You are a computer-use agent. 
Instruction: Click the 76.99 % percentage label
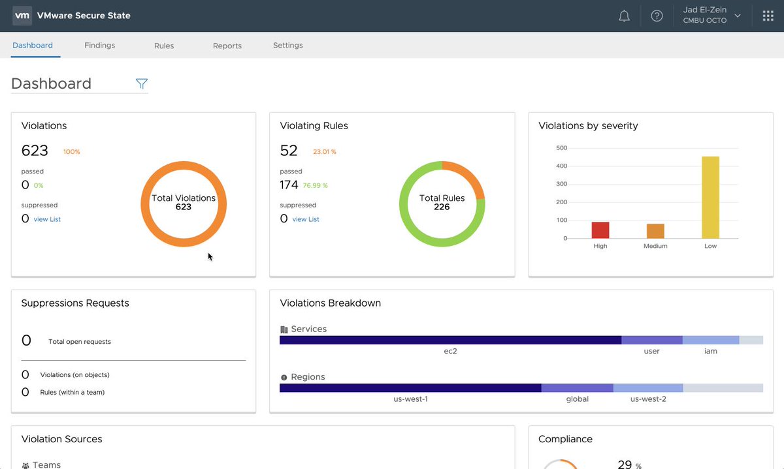click(x=316, y=186)
